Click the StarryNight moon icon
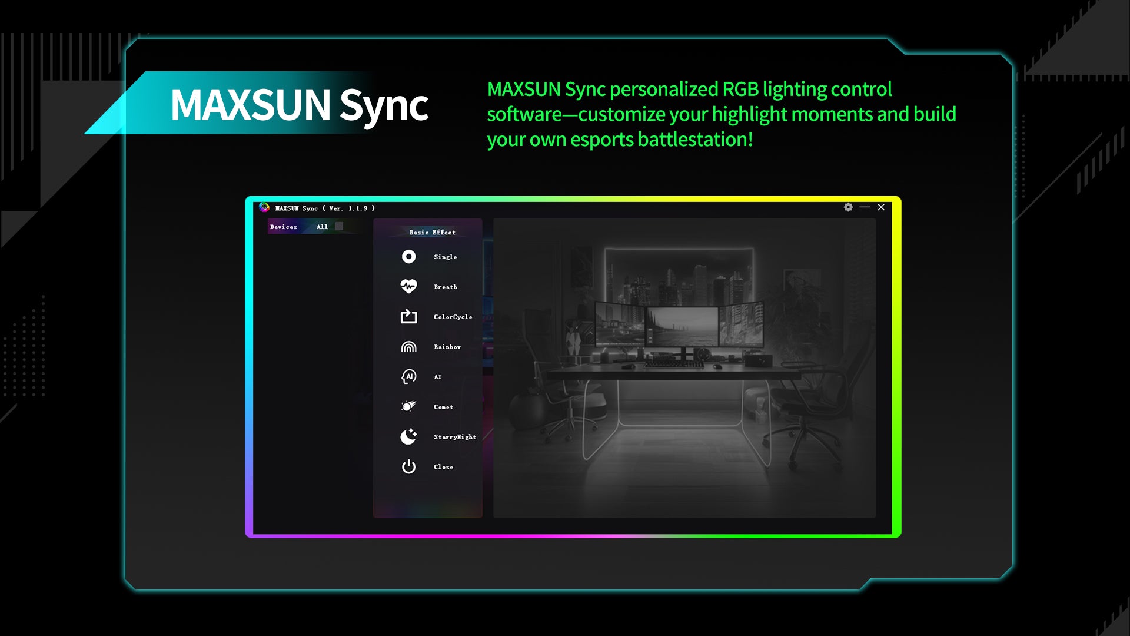The height and width of the screenshot is (636, 1130). (x=408, y=436)
